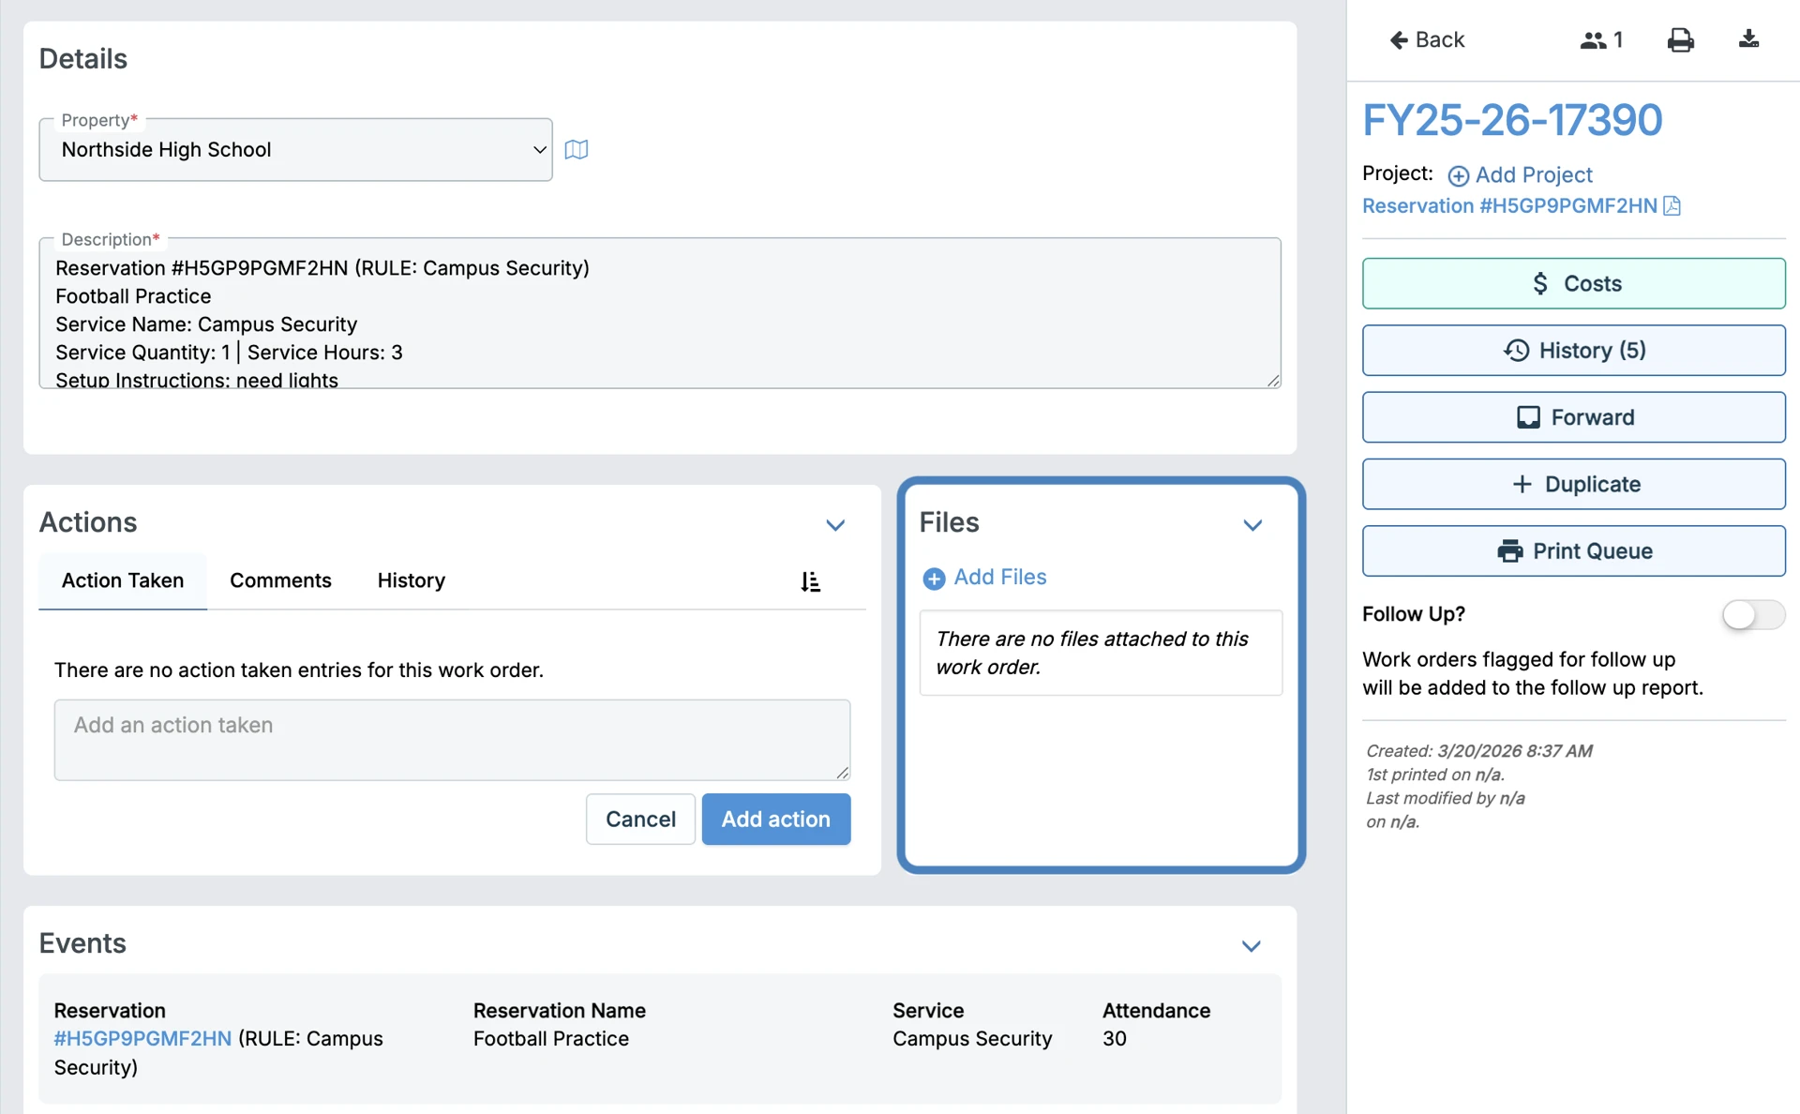The width and height of the screenshot is (1800, 1114).
Task: Open the reservation PDF icon
Action: 1672,206
